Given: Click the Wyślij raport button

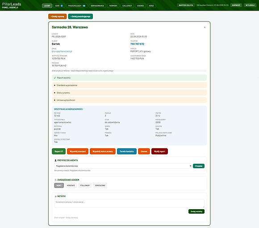Looking at the screenshot, I should [x=159, y=151].
